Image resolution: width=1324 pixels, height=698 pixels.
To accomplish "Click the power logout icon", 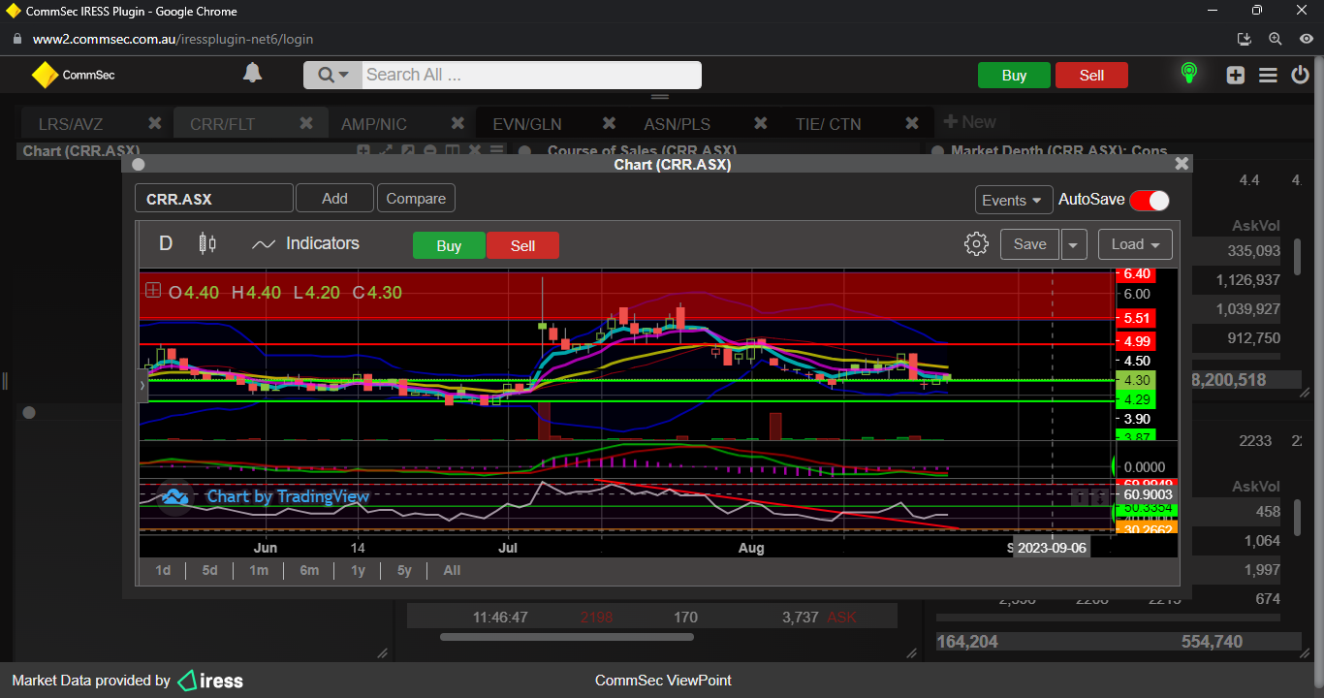I will click(1301, 75).
